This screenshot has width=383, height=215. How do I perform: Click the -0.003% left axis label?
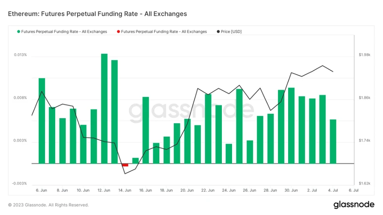pyautogui.click(x=20, y=183)
